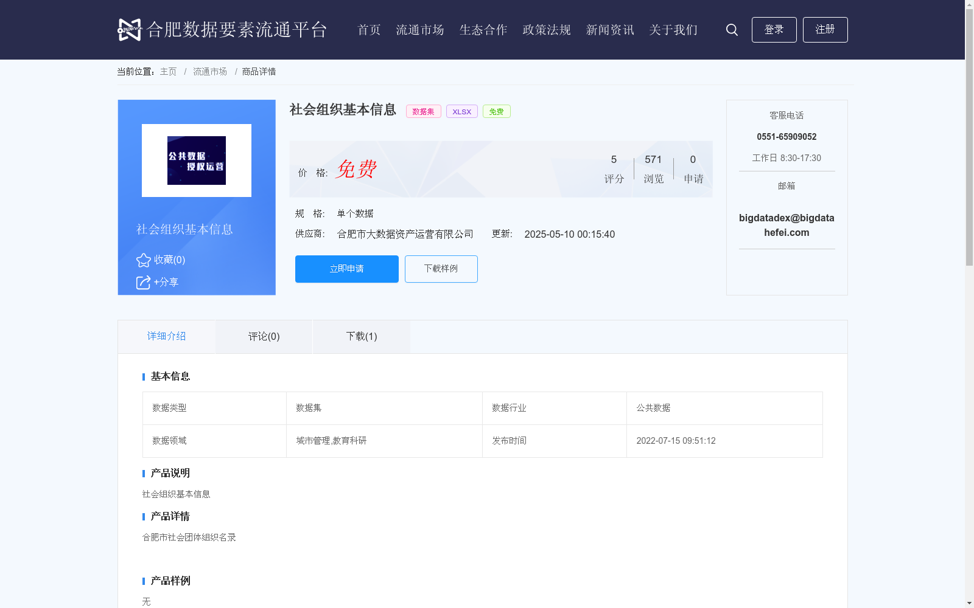
Task: Click the 合肥市社会团体组织名录 detail text
Action: tap(189, 537)
